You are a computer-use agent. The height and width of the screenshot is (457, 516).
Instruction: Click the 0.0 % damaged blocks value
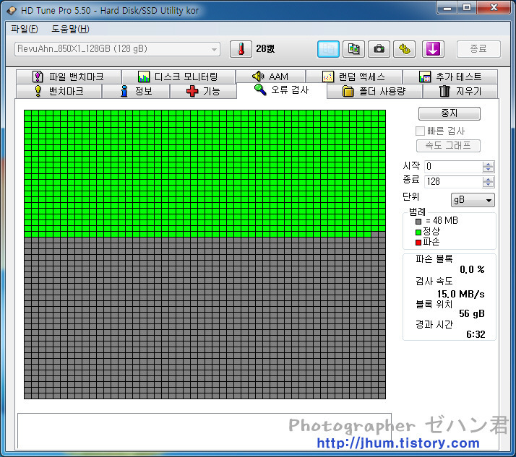point(472,269)
